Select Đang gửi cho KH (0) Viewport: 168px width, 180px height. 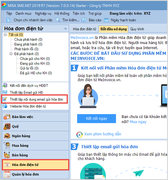click(x=35, y=63)
